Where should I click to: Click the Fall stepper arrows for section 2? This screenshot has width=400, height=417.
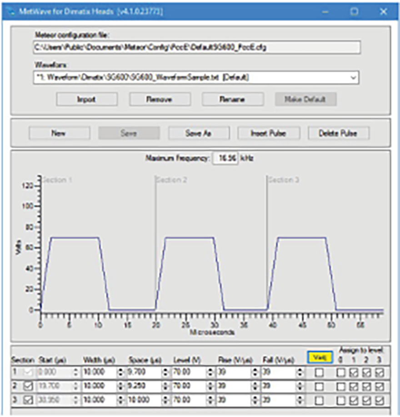pos(300,386)
